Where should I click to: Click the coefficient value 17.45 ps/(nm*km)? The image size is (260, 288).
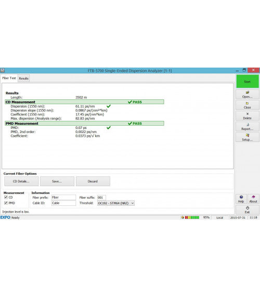coord(89,114)
